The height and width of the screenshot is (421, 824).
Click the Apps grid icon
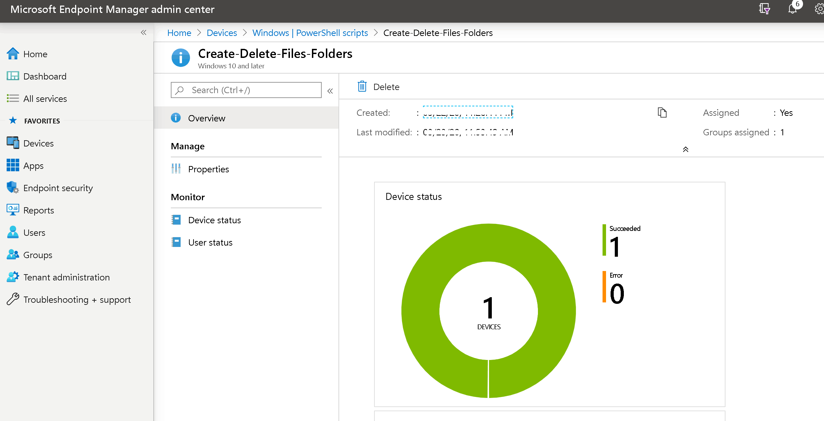point(13,165)
